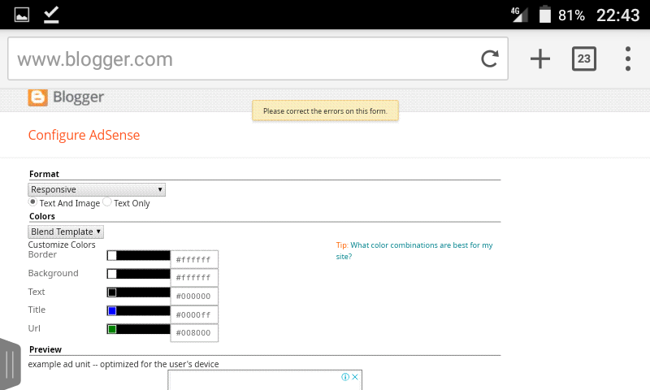Edit the Text #000000 hex field
Screen dimensions: 650x390
click(194, 296)
